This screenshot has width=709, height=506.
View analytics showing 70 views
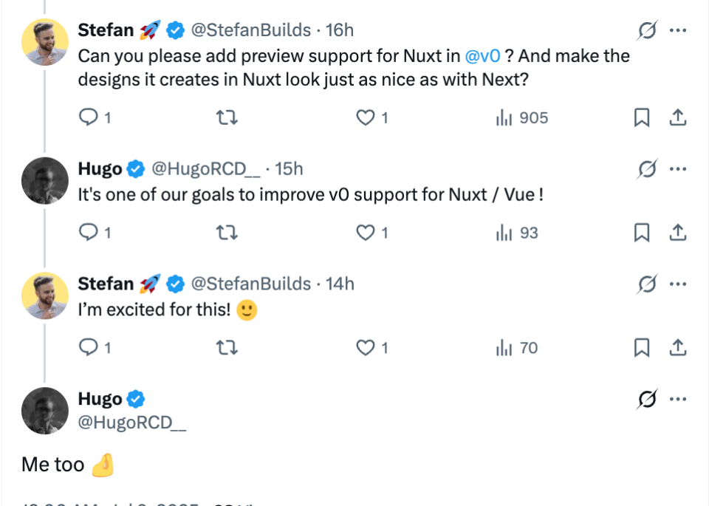point(517,348)
